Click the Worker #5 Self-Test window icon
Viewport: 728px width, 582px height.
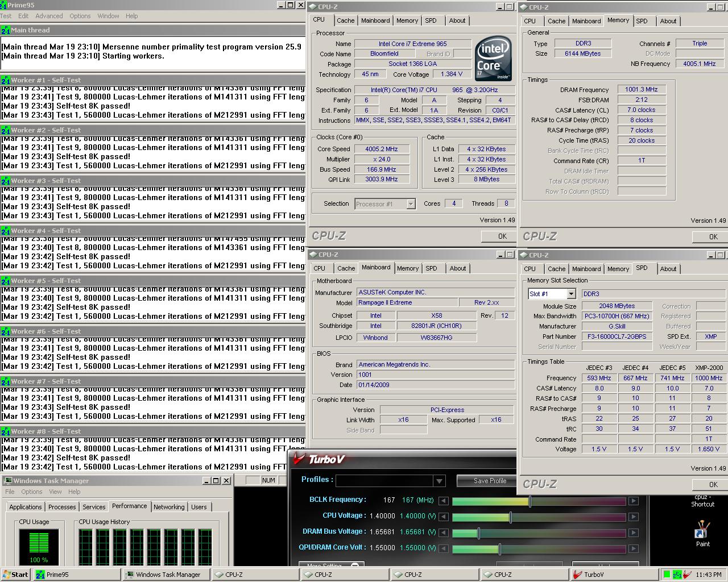coord(6,281)
